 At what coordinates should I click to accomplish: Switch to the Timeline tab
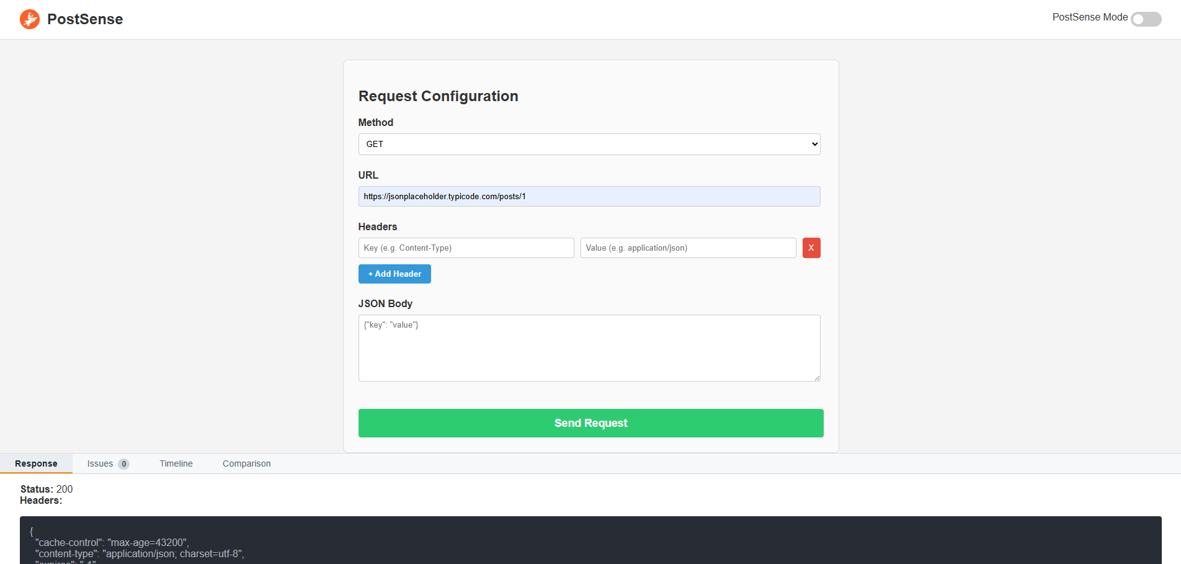click(x=176, y=463)
